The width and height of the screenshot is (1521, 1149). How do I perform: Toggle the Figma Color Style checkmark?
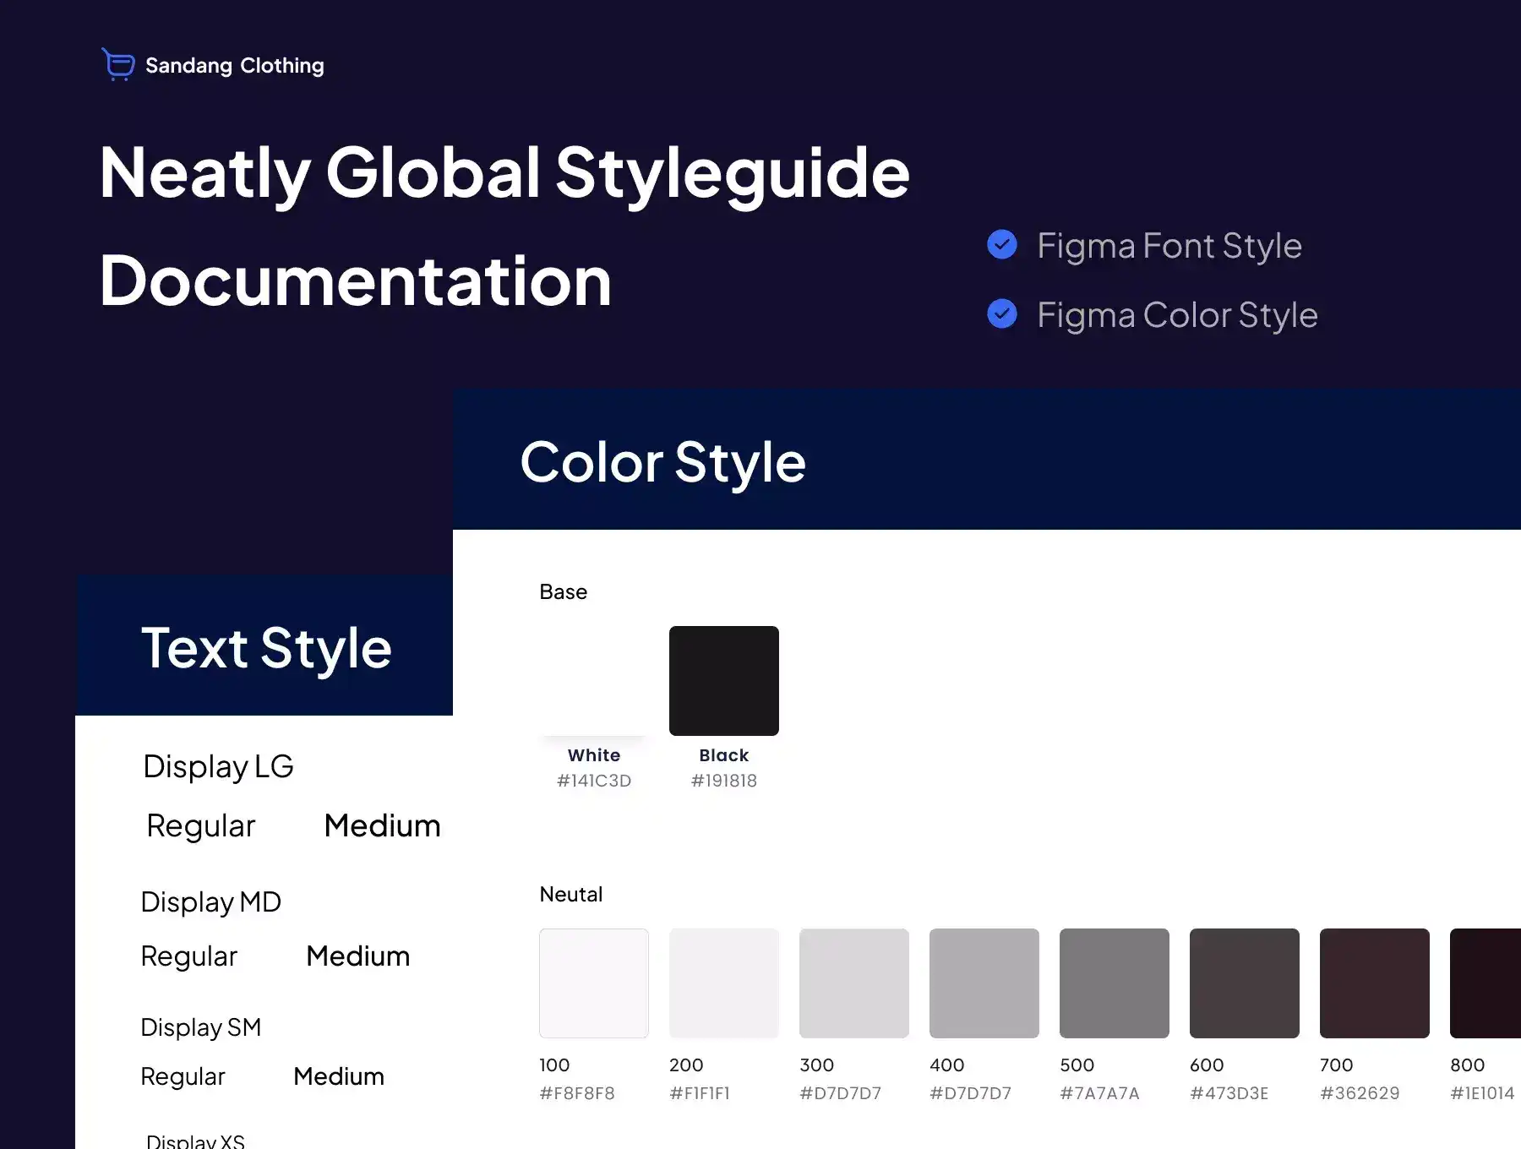[x=1002, y=314]
